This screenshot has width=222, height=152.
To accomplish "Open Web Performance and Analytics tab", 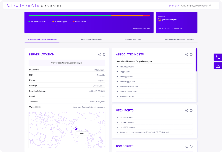I will tap(179, 40).
